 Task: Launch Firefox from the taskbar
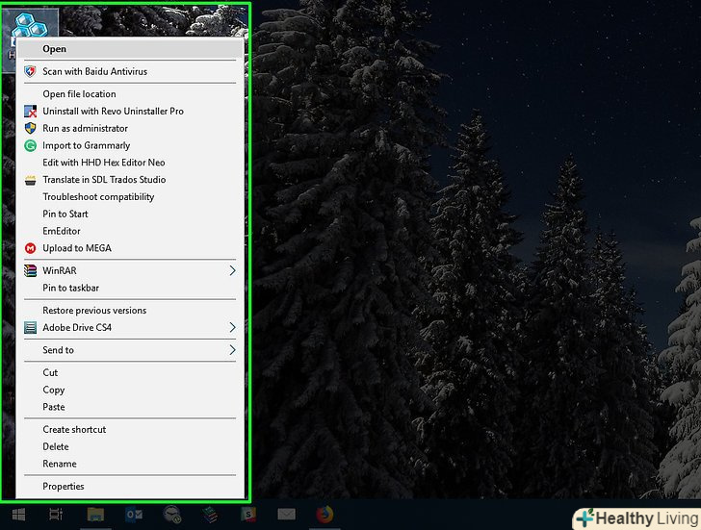pyautogui.click(x=324, y=515)
